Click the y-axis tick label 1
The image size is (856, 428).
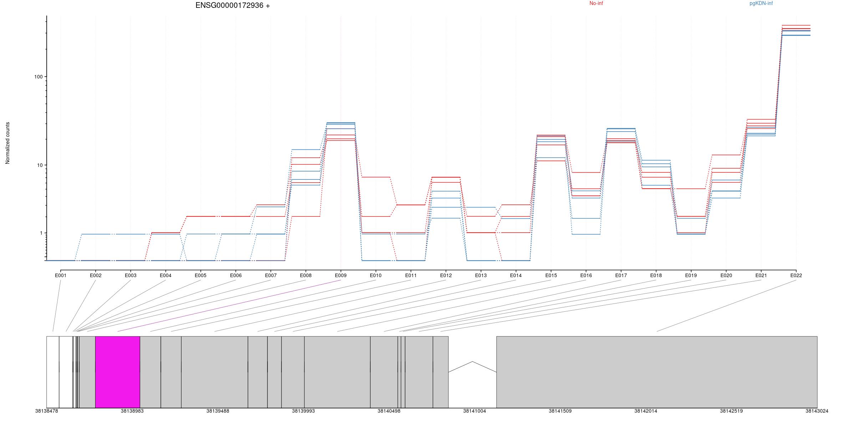(x=41, y=233)
